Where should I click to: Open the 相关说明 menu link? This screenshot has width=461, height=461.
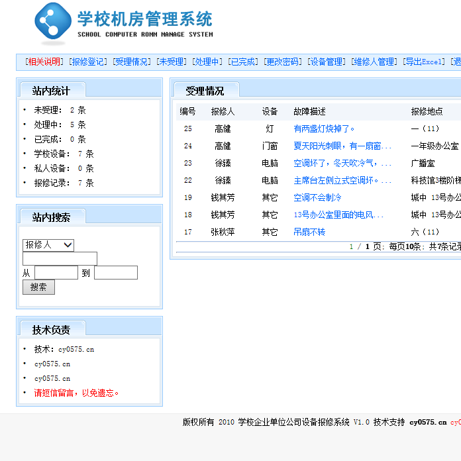(x=44, y=62)
